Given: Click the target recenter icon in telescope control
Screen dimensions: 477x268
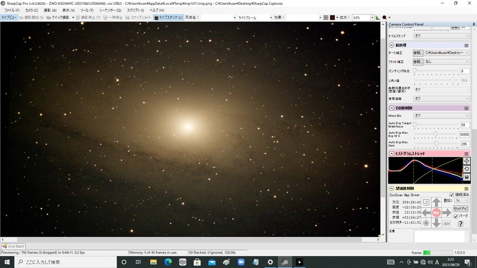Looking at the screenshot, I should [x=426, y=223].
